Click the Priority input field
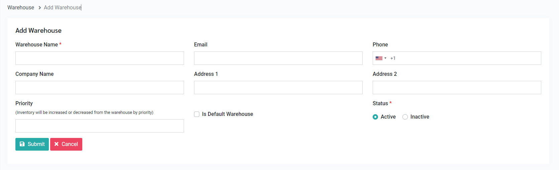Screen dimensions: 559x170 click(x=100, y=126)
